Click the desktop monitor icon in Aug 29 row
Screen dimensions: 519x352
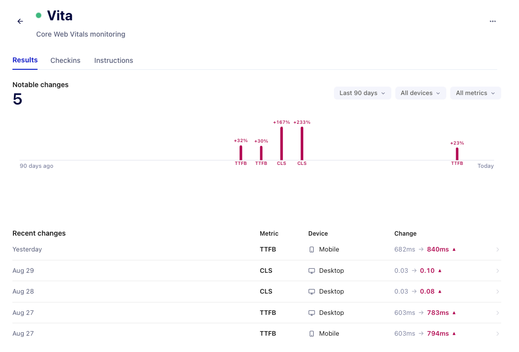click(x=312, y=271)
